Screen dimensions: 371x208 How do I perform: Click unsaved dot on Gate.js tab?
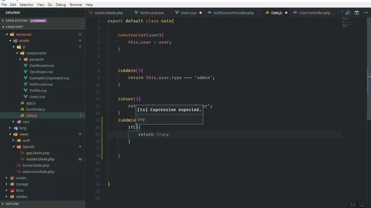coord(286,13)
